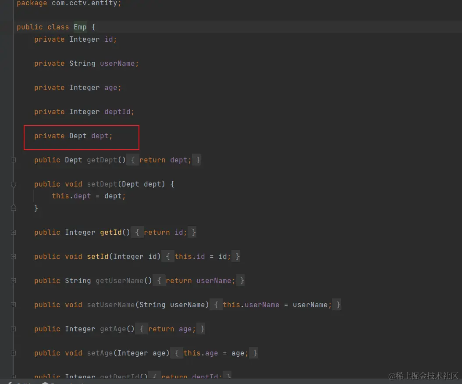Collapse the setDept(Dept dept) method via gutter arrow
Image resolution: width=462 pixels, height=384 pixels.
tap(13, 185)
